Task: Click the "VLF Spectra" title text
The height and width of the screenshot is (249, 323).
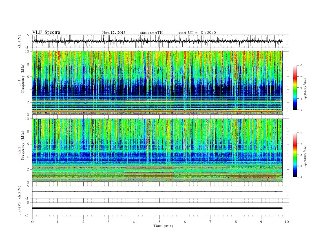Action: point(46,32)
